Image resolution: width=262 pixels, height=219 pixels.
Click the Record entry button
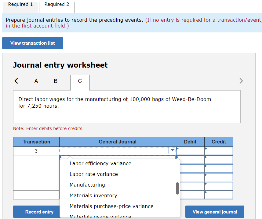(x=39, y=212)
